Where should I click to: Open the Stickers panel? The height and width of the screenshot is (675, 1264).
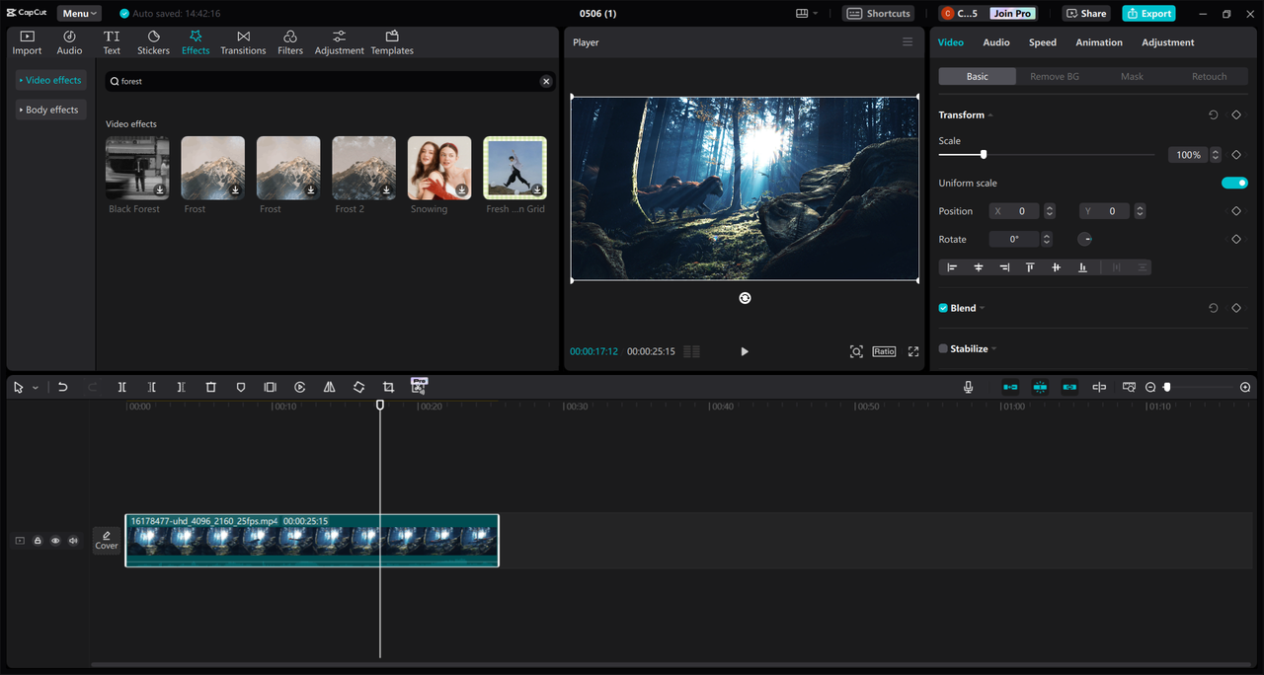[x=153, y=42]
